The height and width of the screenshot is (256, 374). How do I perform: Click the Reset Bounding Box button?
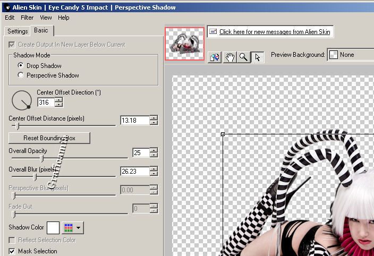click(x=49, y=138)
